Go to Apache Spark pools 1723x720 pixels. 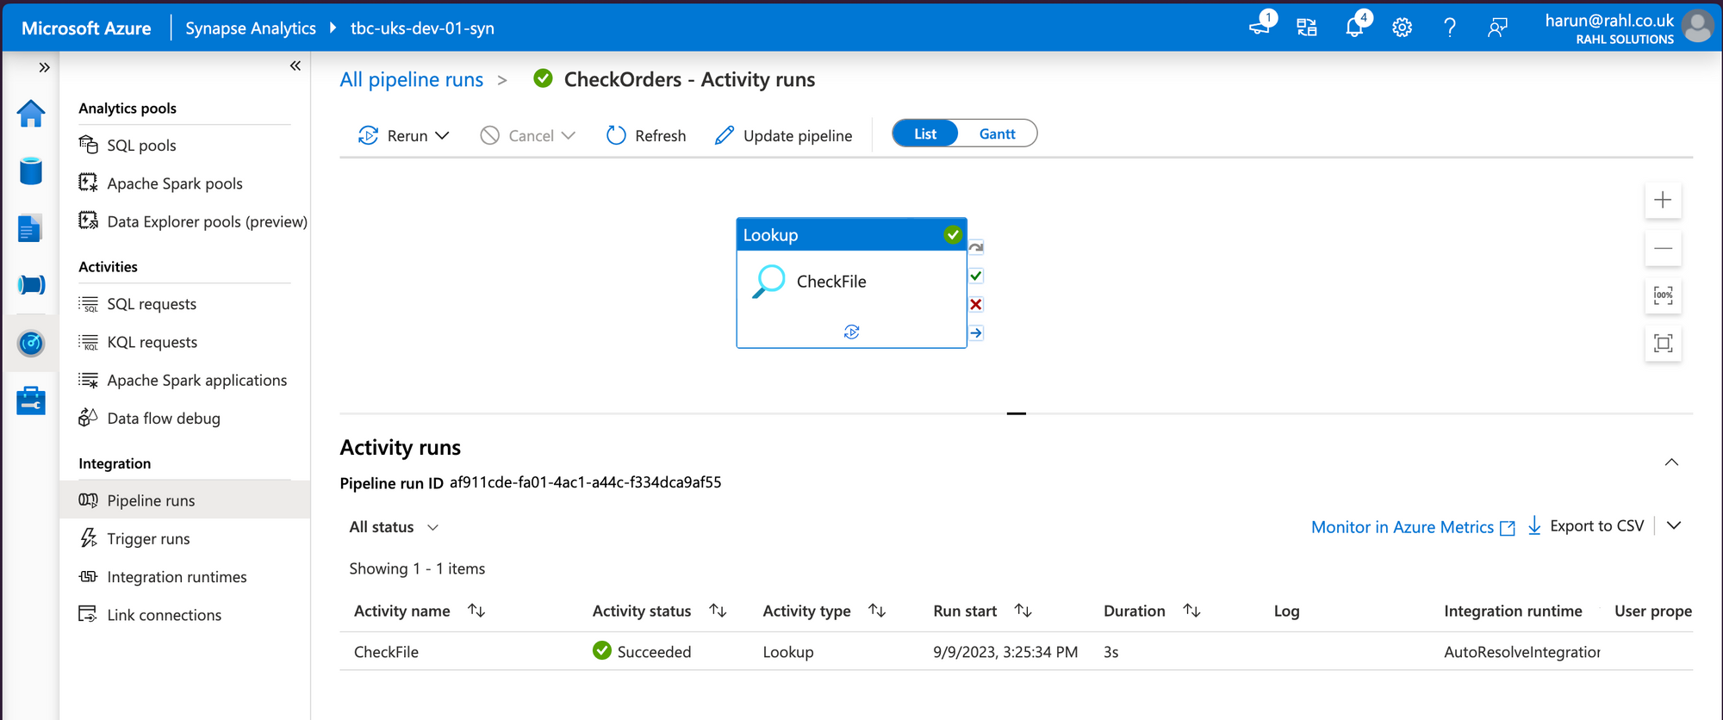point(175,183)
